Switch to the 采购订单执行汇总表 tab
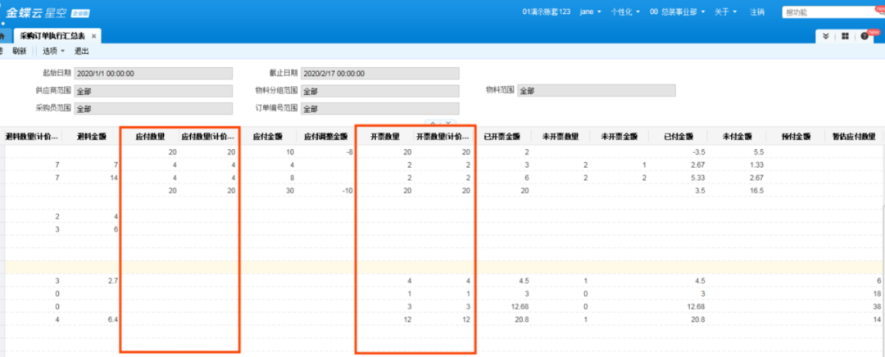 tap(52, 36)
